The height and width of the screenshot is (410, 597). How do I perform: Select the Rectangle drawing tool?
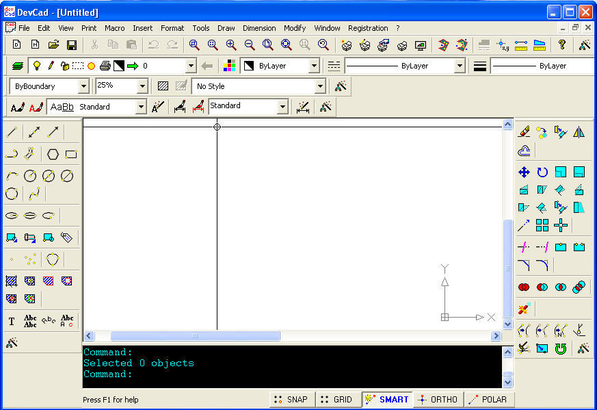click(72, 153)
